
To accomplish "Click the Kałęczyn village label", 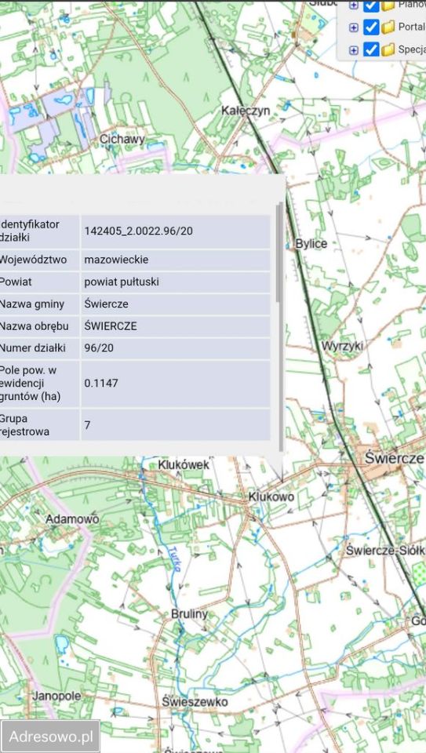I will [246, 111].
